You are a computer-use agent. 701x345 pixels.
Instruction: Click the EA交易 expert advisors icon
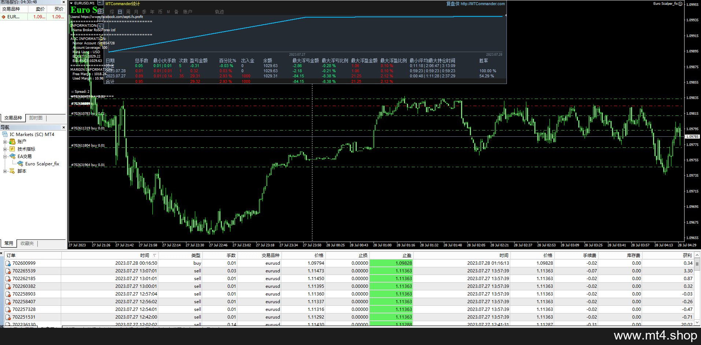point(12,156)
